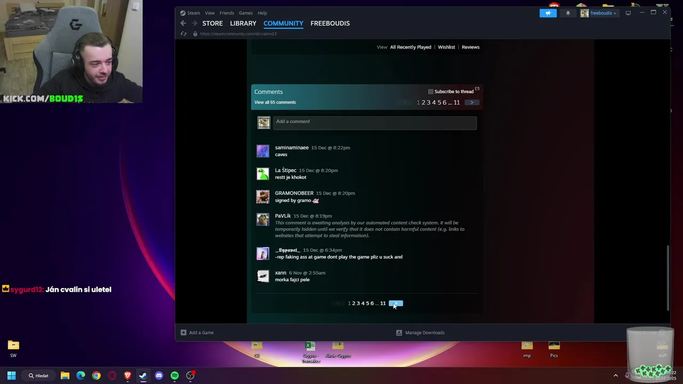
Task: Select the imp desktop folder
Action: coord(527,349)
